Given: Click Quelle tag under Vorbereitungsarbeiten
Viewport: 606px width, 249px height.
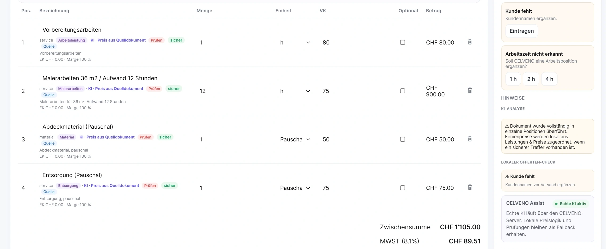Looking at the screenshot, I should tap(49, 46).
